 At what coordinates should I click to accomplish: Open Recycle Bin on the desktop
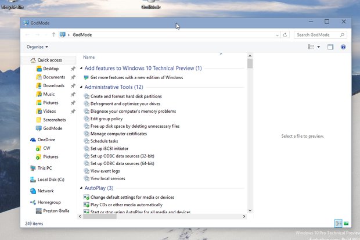(x=12, y=5)
